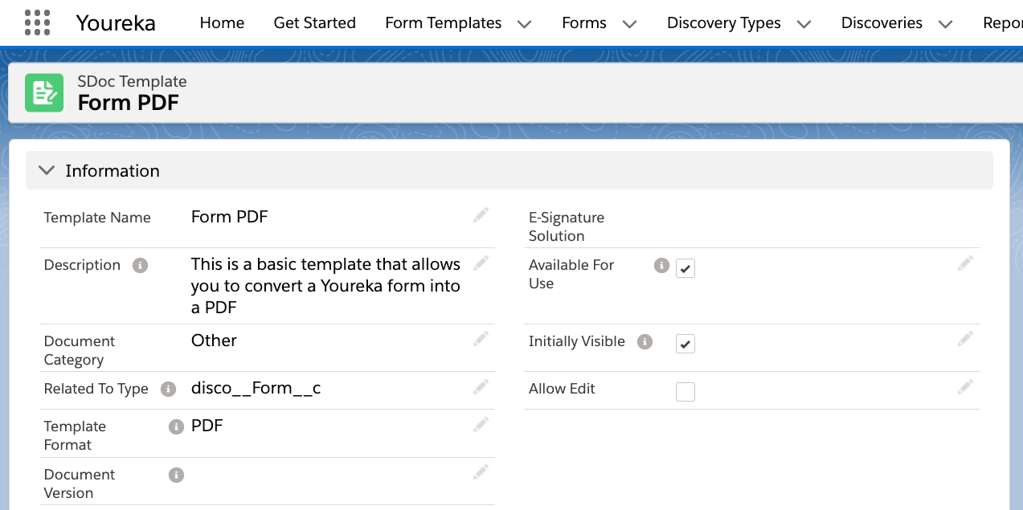Click the Template Format value PDF

coord(207,426)
